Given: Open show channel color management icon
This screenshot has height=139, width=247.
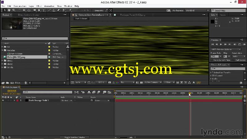Looking at the screenshot, I should tap(118, 82).
